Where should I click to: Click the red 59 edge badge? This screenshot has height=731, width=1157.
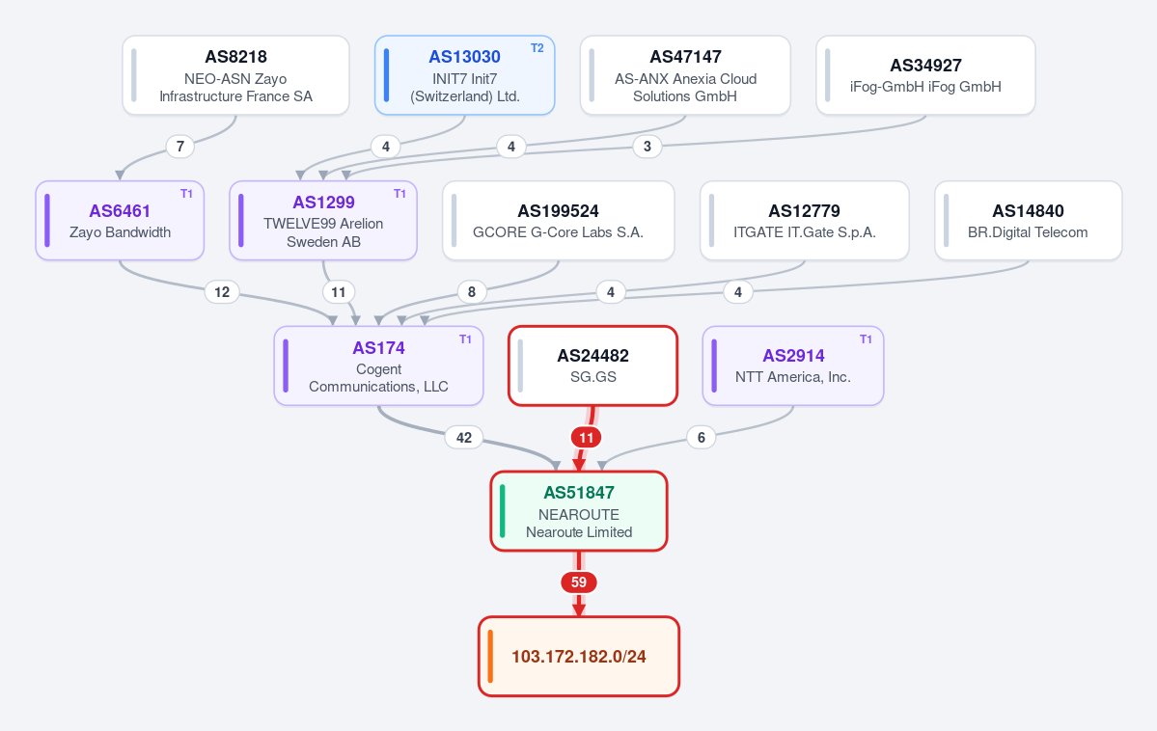click(x=579, y=582)
